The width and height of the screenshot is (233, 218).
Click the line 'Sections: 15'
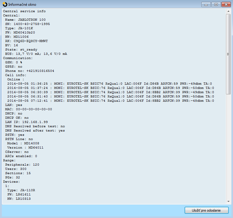click(18, 173)
